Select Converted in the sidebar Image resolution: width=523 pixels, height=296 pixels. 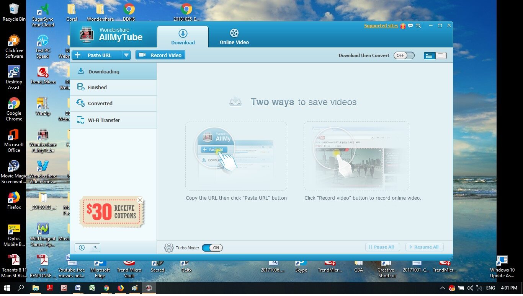point(113,104)
